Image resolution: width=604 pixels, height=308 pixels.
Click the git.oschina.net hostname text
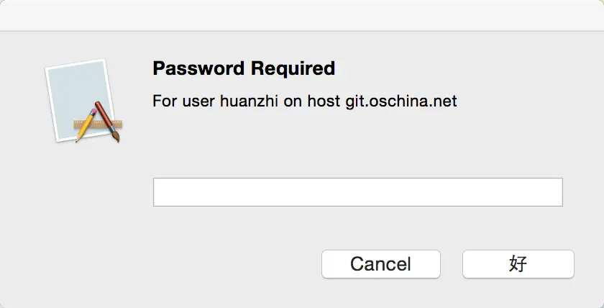pos(401,101)
